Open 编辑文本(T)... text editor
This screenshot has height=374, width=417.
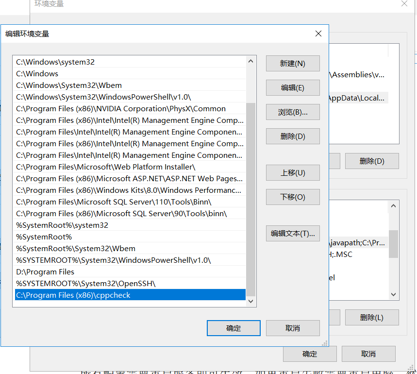293,234
